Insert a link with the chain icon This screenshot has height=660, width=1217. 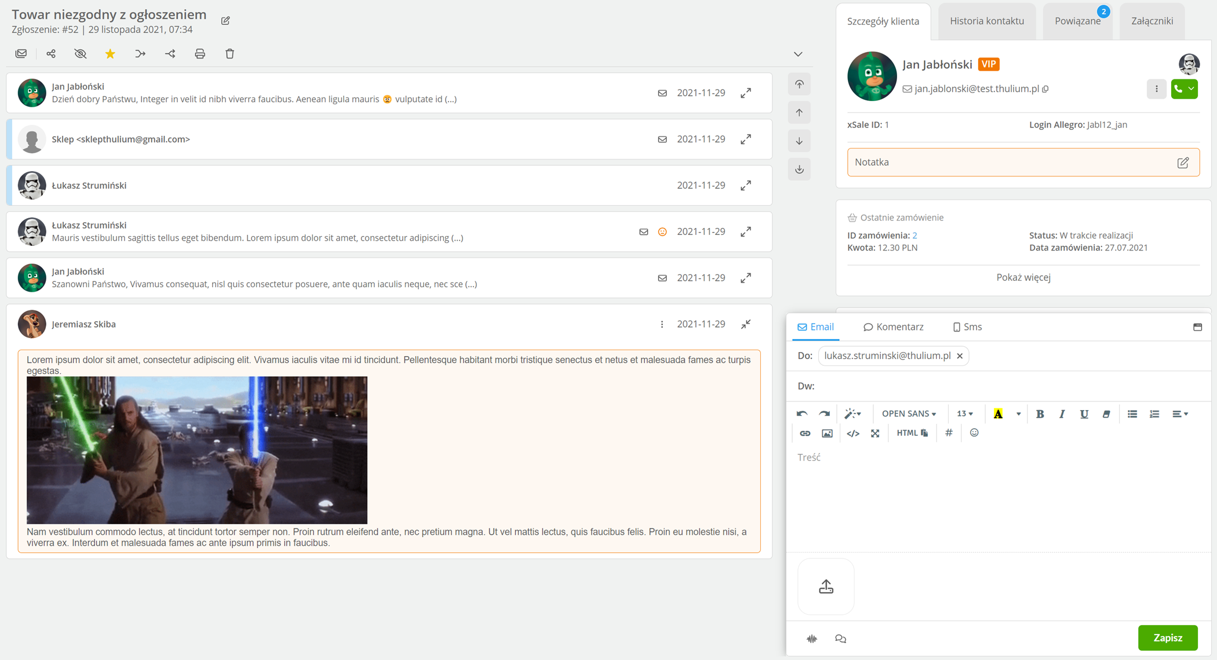(805, 433)
